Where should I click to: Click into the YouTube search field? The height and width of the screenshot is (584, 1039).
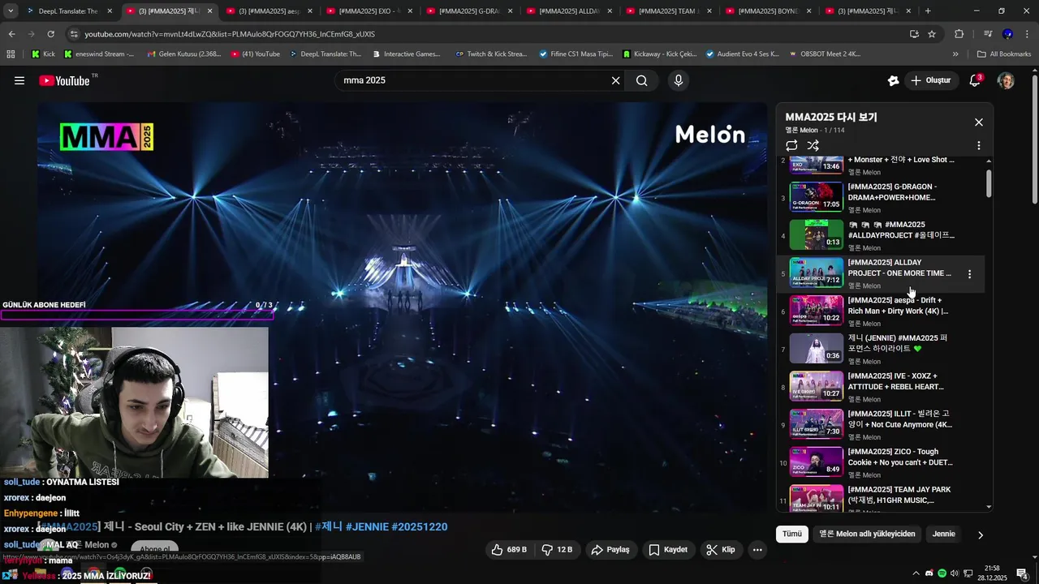471,80
